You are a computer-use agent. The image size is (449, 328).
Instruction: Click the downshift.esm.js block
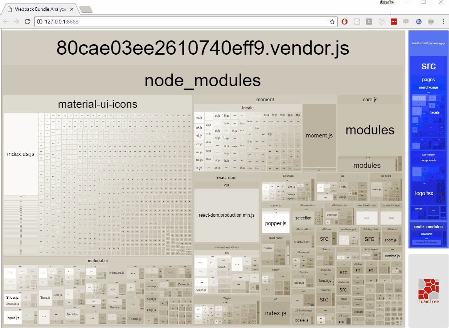426,242
